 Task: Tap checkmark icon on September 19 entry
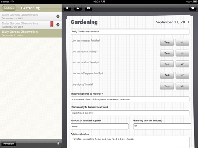(x=58, y=16)
